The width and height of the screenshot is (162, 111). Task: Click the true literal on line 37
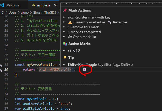click(64, 109)
